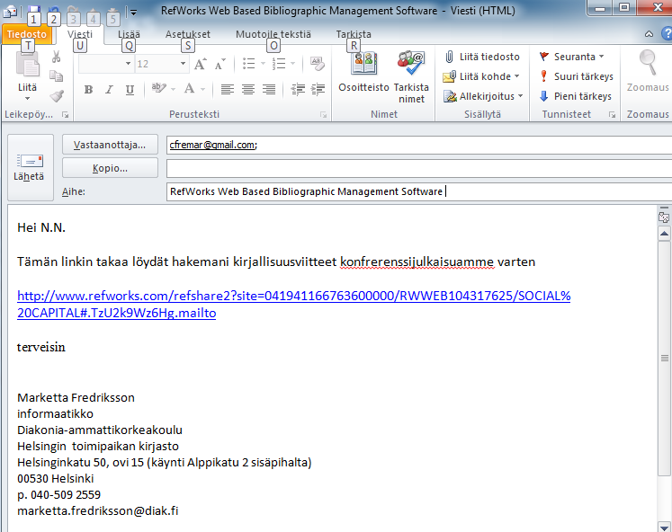Open quick access toolbar customize arrow
The width and height of the screenshot is (672, 532).
(x=134, y=12)
